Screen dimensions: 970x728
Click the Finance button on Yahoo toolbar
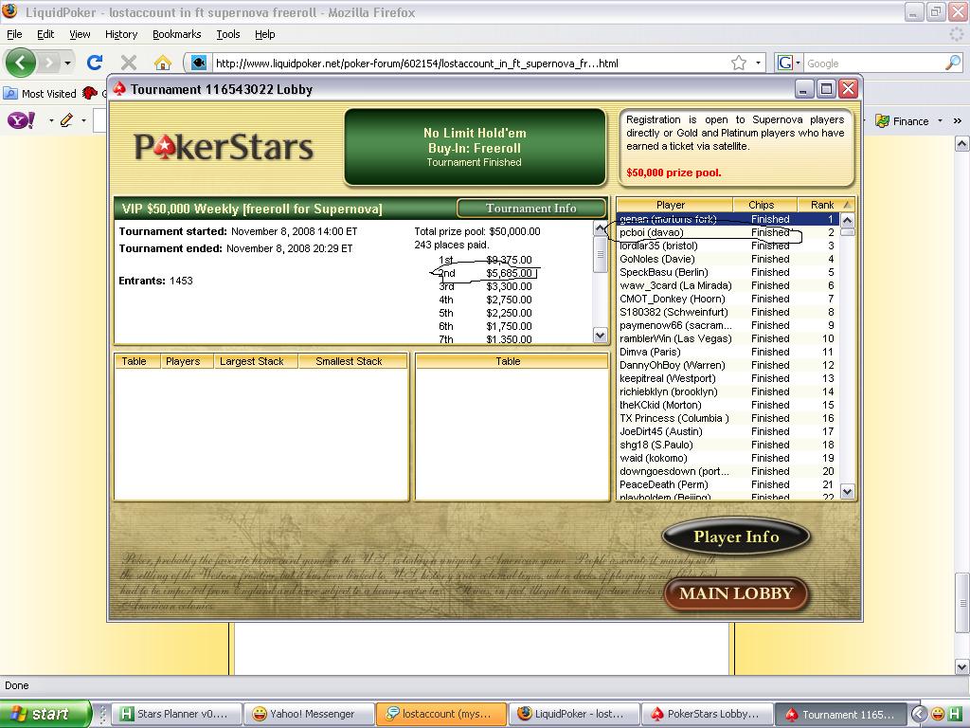(902, 121)
